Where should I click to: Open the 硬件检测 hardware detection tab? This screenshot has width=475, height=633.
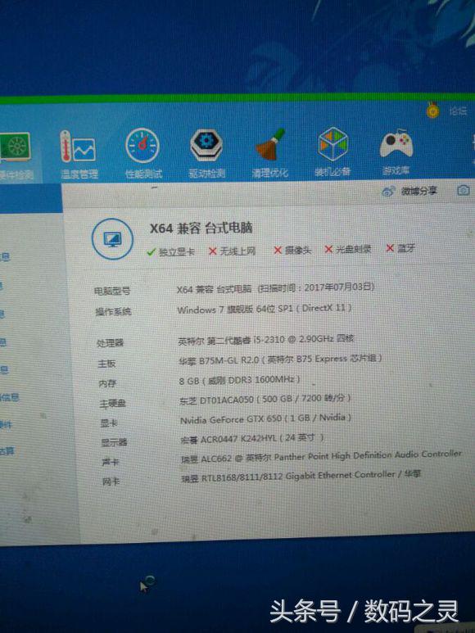(16, 156)
